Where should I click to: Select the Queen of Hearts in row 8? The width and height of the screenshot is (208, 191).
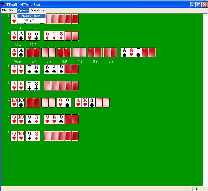pos(14,136)
